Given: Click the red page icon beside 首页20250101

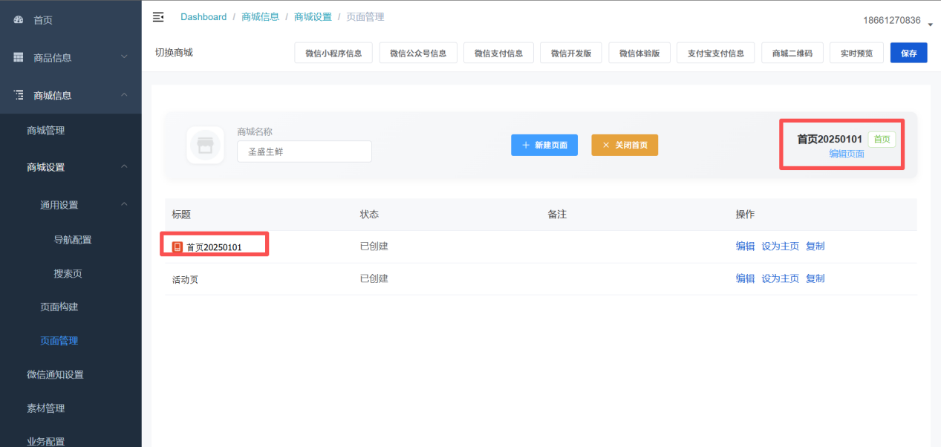Looking at the screenshot, I should [178, 247].
